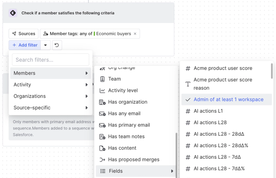Select Has content menu entry

122,148
